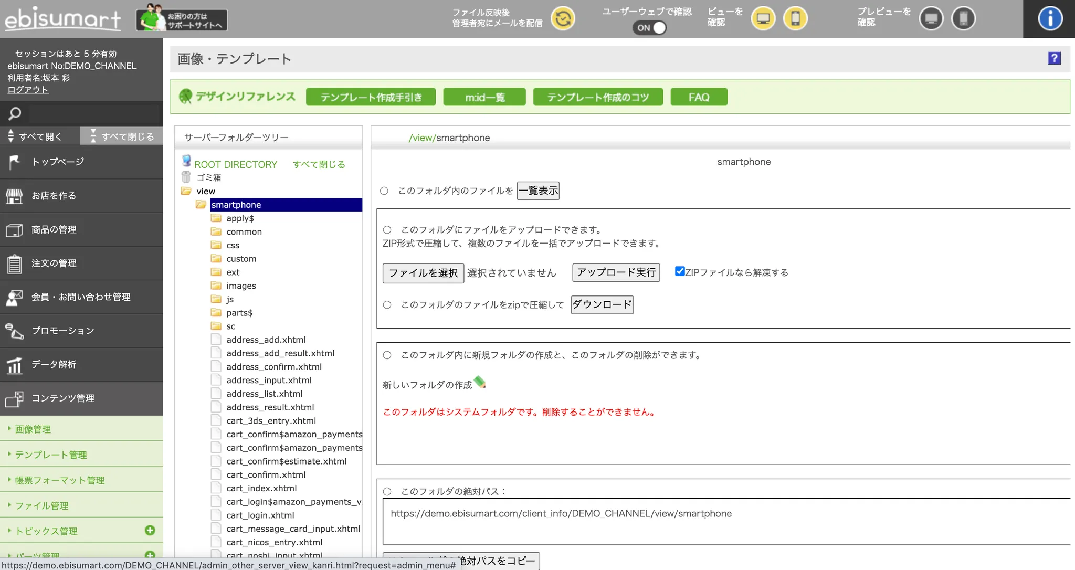Click the smartphone view confirm icon
The height and width of the screenshot is (570, 1075).
coord(795,19)
